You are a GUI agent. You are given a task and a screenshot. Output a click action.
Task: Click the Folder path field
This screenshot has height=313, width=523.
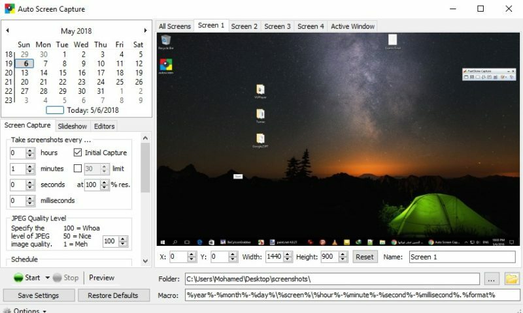coord(332,278)
